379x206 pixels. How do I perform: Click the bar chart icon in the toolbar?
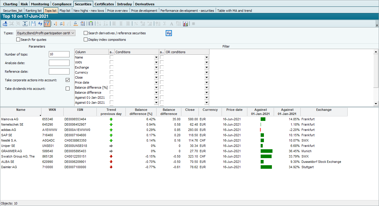click(x=186, y=24)
